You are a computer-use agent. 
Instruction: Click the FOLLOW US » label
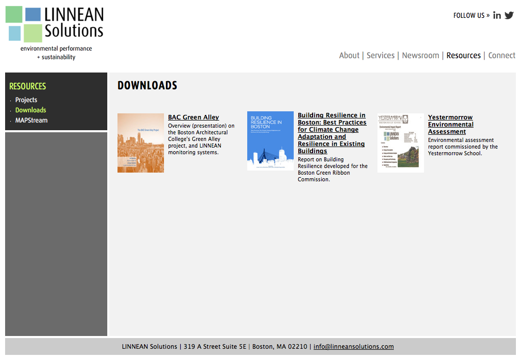point(471,16)
